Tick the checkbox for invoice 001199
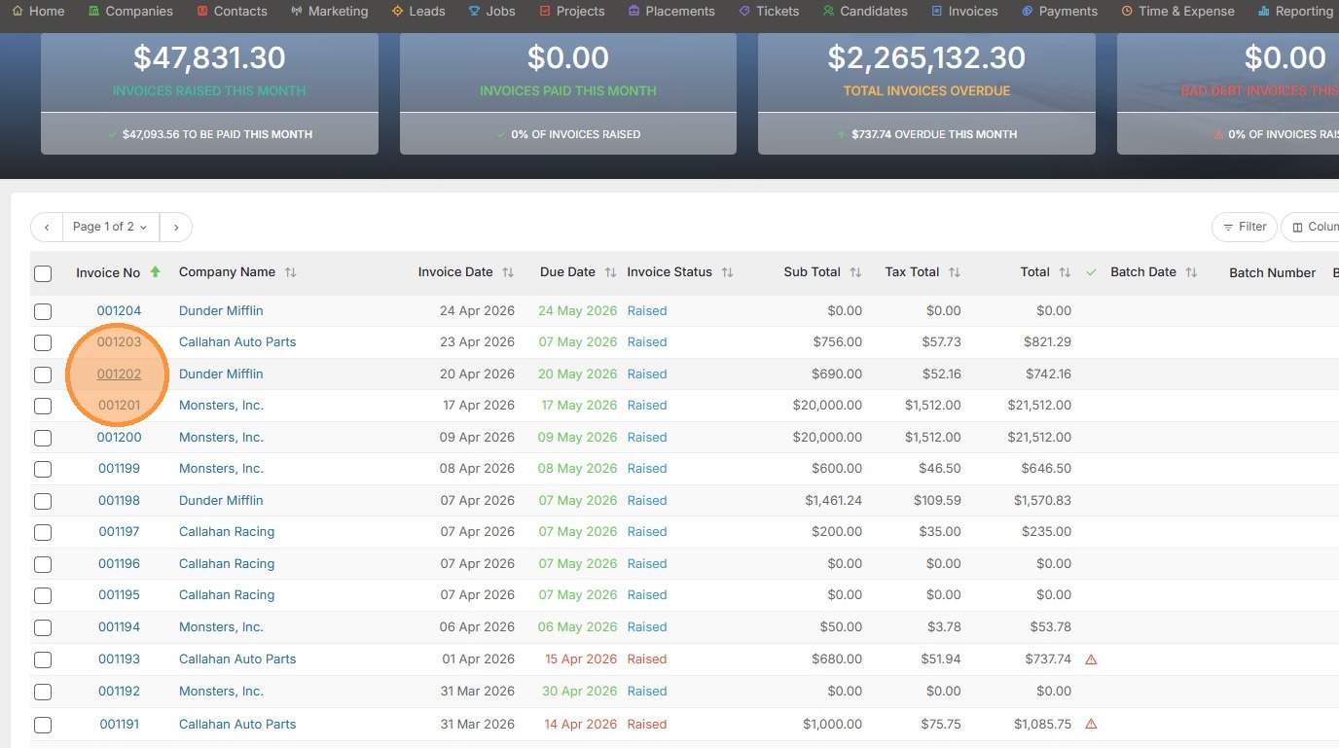The width and height of the screenshot is (1339, 748). click(x=43, y=469)
